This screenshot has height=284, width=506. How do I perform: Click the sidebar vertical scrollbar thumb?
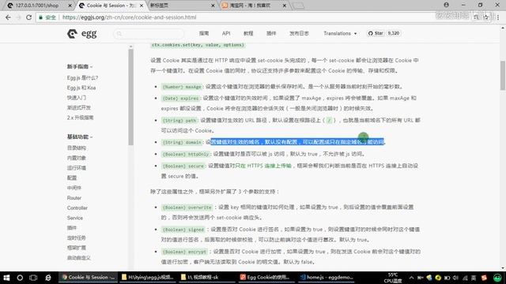click(x=130, y=96)
